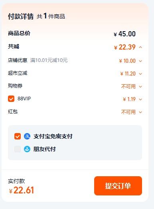The image size is (154, 209).
Task: Select the 朋友代付 payment option label
Action: 45,149
